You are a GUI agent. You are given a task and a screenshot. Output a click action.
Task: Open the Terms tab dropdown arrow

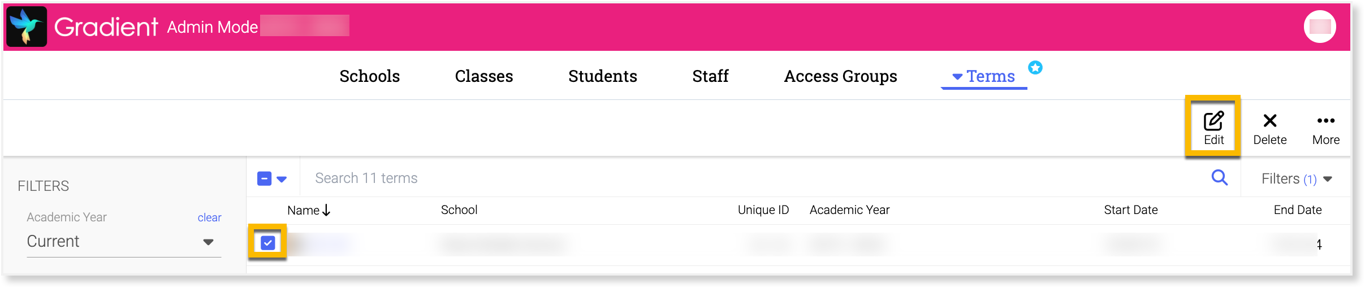pos(957,77)
